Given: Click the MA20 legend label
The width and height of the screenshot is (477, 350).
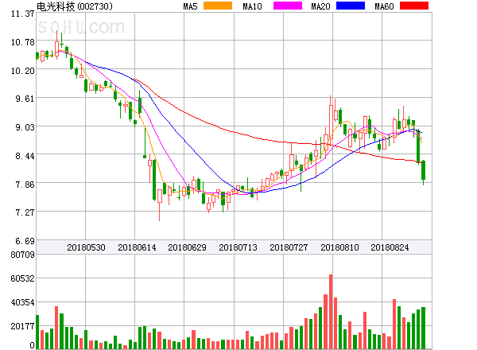Looking at the screenshot, I should pyautogui.click(x=320, y=6).
